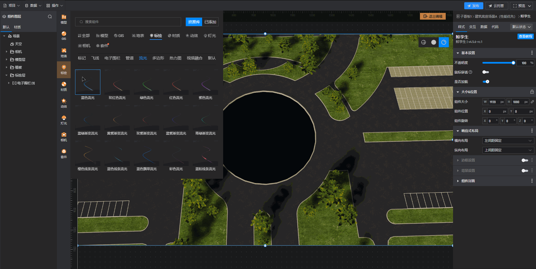The width and height of the screenshot is (536, 269).
Task: Enable the 边框设置 switch
Action: (525, 160)
